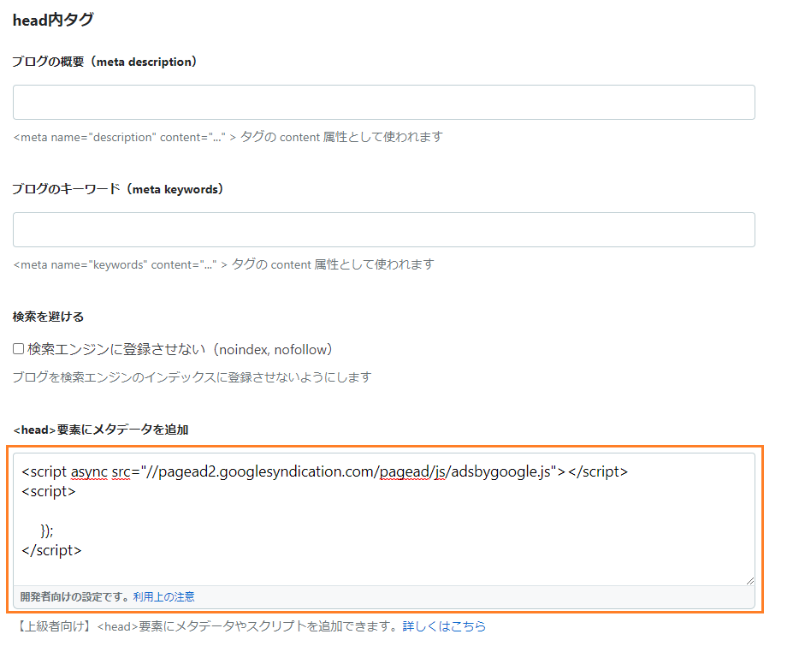Open the 利用上の注意 link
805x646 pixels.
pyautogui.click(x=163, y=596)
